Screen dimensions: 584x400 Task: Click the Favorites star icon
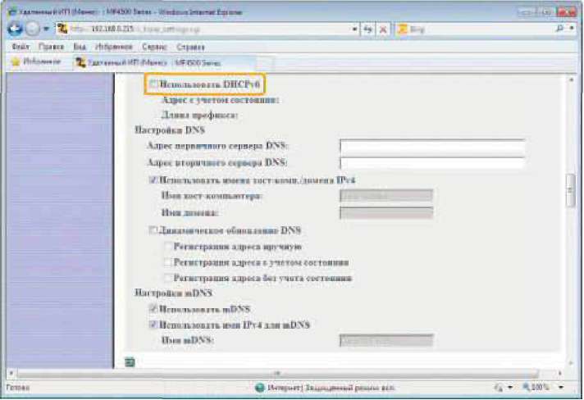tap(14, 61)
